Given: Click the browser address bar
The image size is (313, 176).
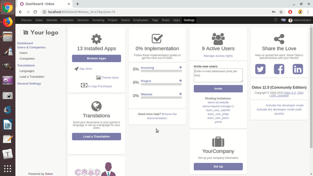Looking at the screenshot, I should coord(156,12).
